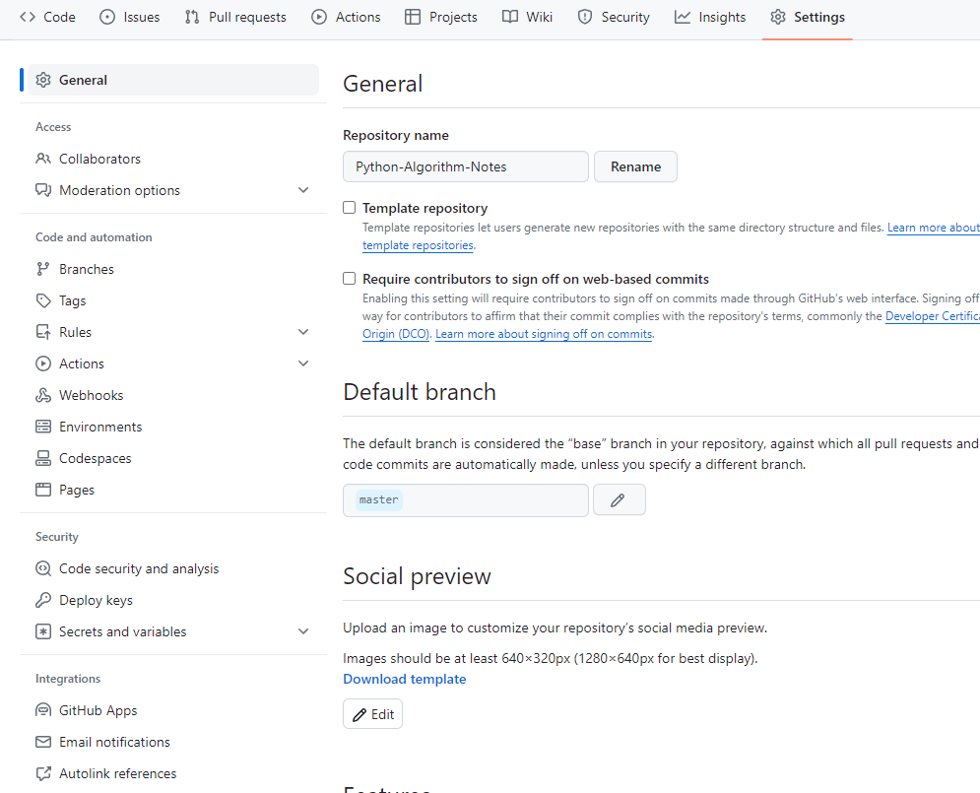Click the Code tab icon
This screenshot has height=793, width=980.
point(28,17)
